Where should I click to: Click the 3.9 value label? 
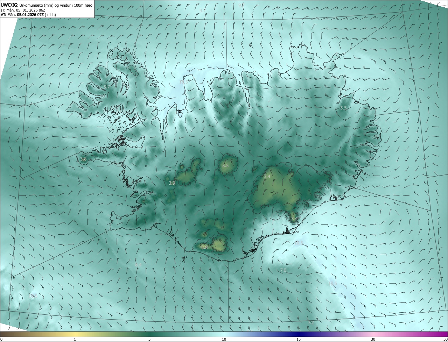[172, 183]
